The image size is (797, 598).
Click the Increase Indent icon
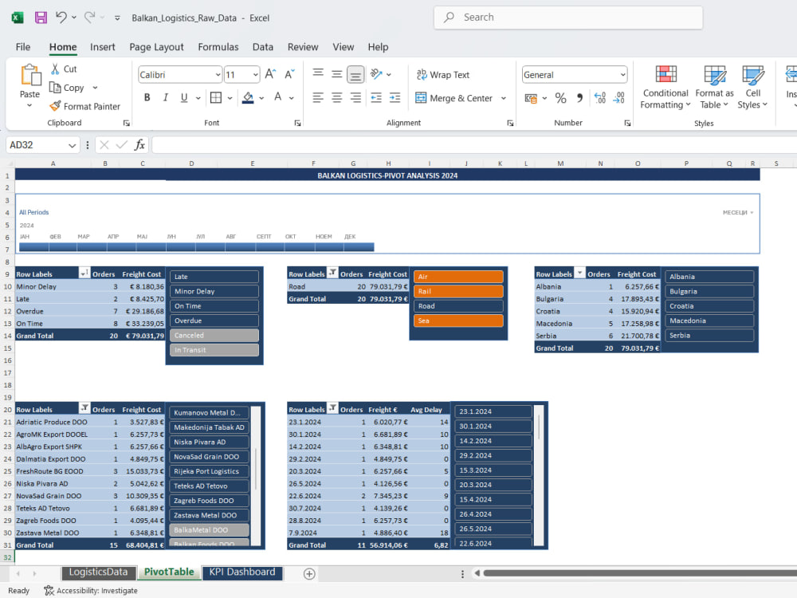tap(395, 97)
